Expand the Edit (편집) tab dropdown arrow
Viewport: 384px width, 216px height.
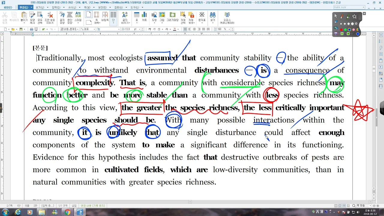point(31,7)
